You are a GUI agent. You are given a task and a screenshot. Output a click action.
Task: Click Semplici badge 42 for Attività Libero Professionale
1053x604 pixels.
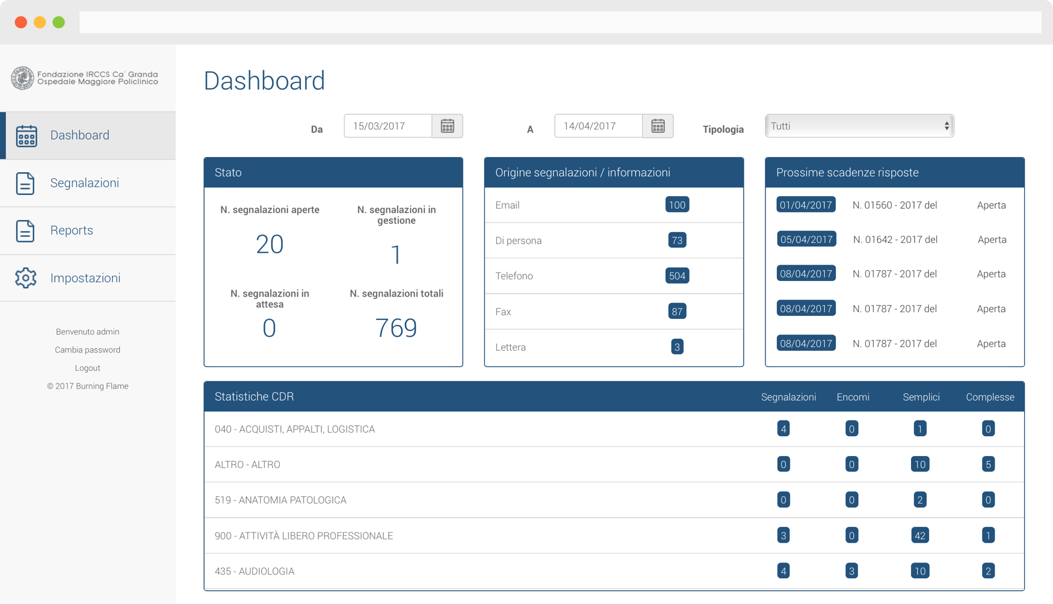920,535
